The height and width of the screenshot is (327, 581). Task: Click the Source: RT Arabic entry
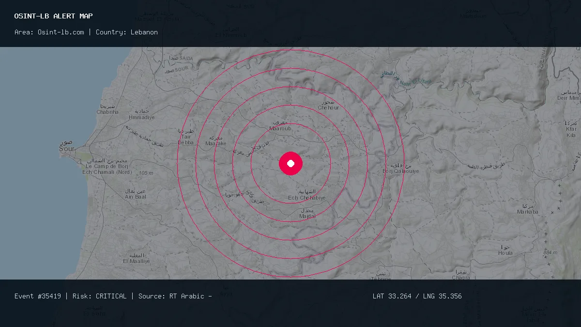click(x=171, y=296)
